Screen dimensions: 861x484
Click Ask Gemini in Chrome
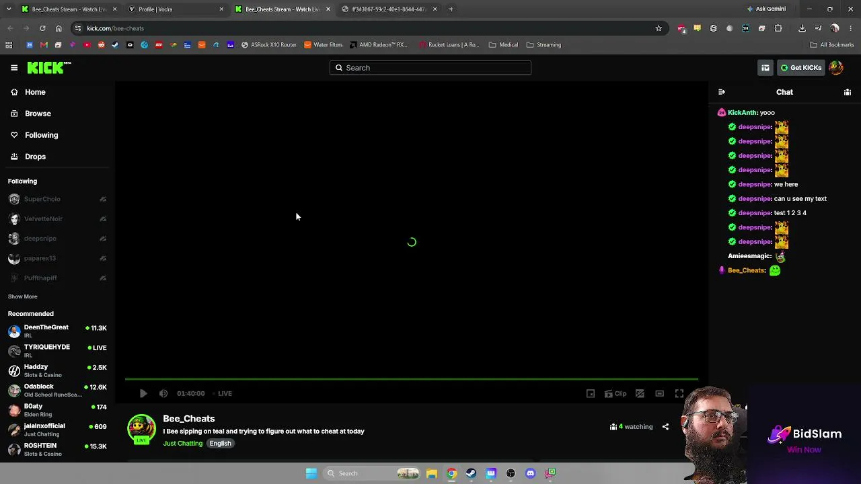766,9
